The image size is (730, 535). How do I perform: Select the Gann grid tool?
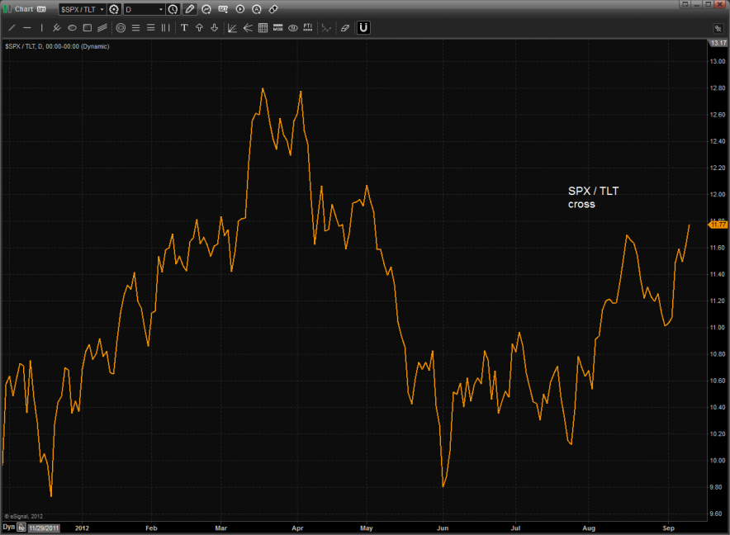pos(263,28)
